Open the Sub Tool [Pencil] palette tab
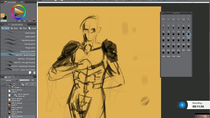This screenshot has width=210, height=118. point(17,25)
